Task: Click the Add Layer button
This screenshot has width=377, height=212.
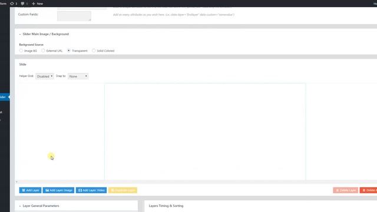Action: point(30,190)
